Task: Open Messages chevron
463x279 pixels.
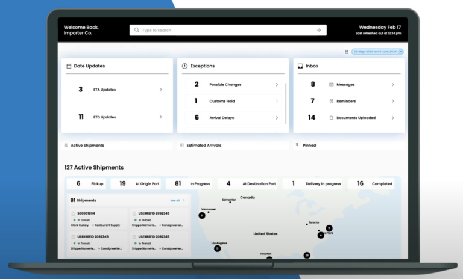Action: coord(392,85)
